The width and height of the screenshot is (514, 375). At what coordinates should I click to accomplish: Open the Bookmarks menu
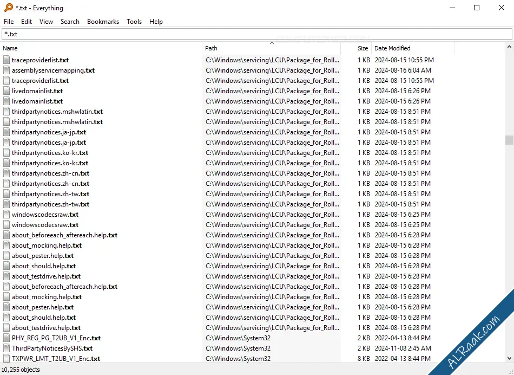point(103,22)
